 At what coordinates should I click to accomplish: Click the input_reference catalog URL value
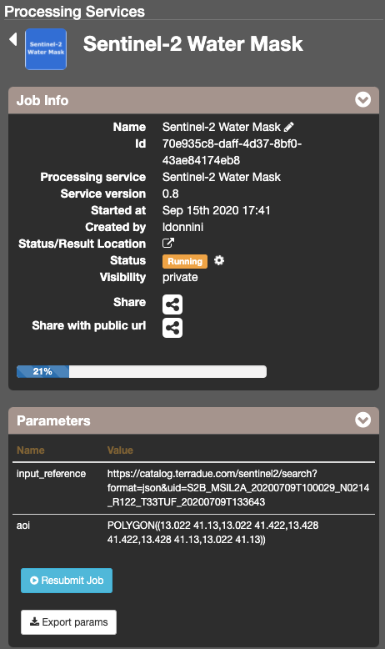click(238, 487)
